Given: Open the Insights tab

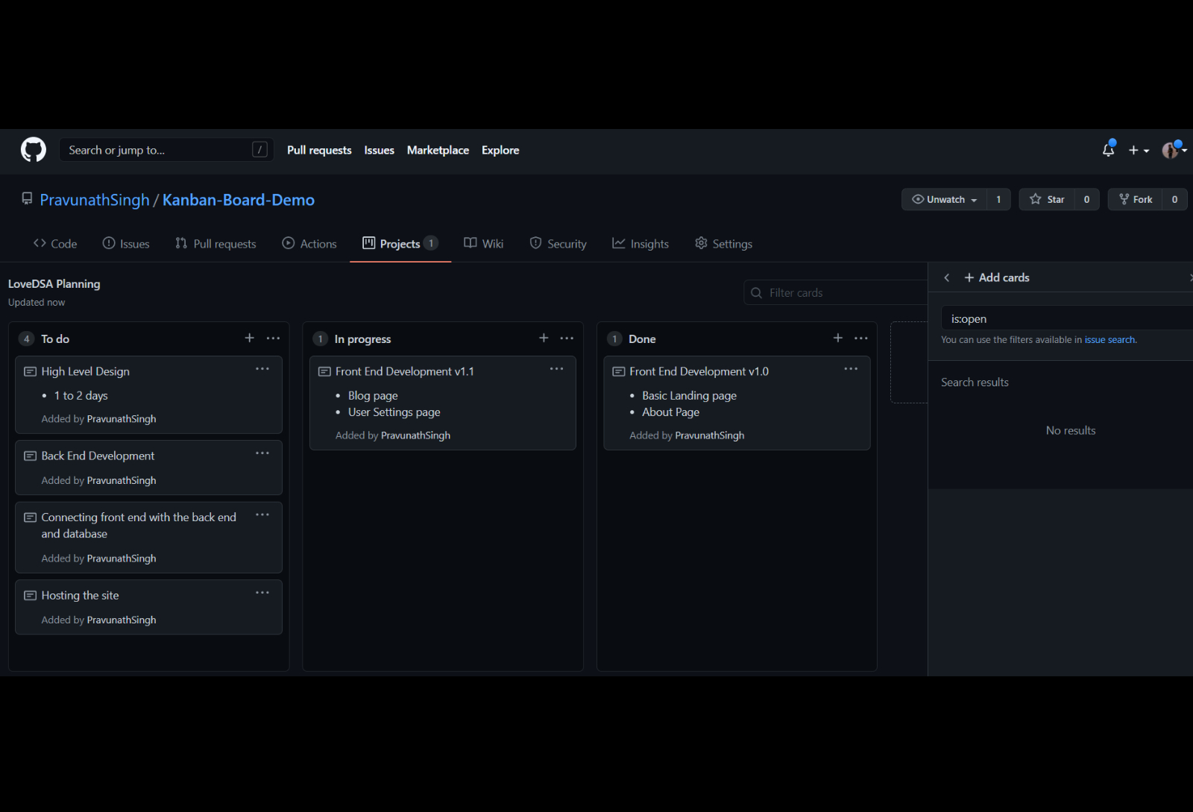Looking at the screenshot, I should [x=640, y=244].
